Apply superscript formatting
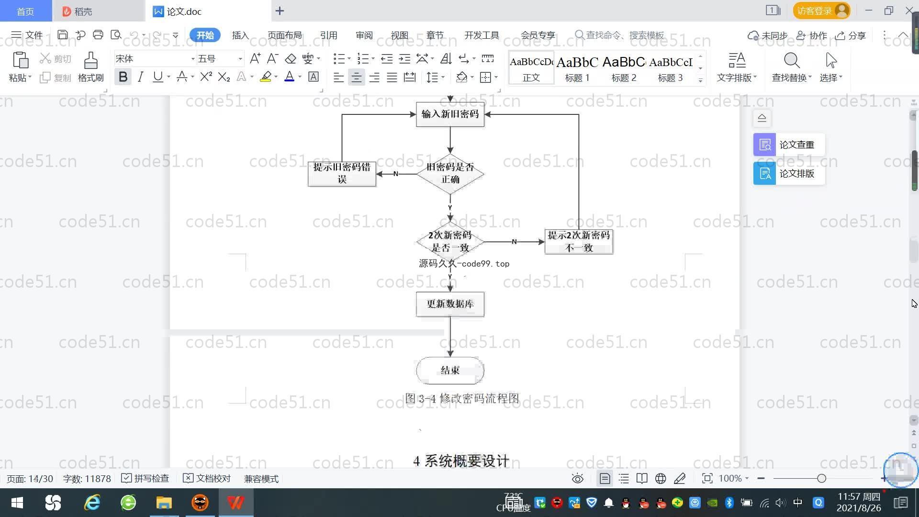 [x=206, y=77]
